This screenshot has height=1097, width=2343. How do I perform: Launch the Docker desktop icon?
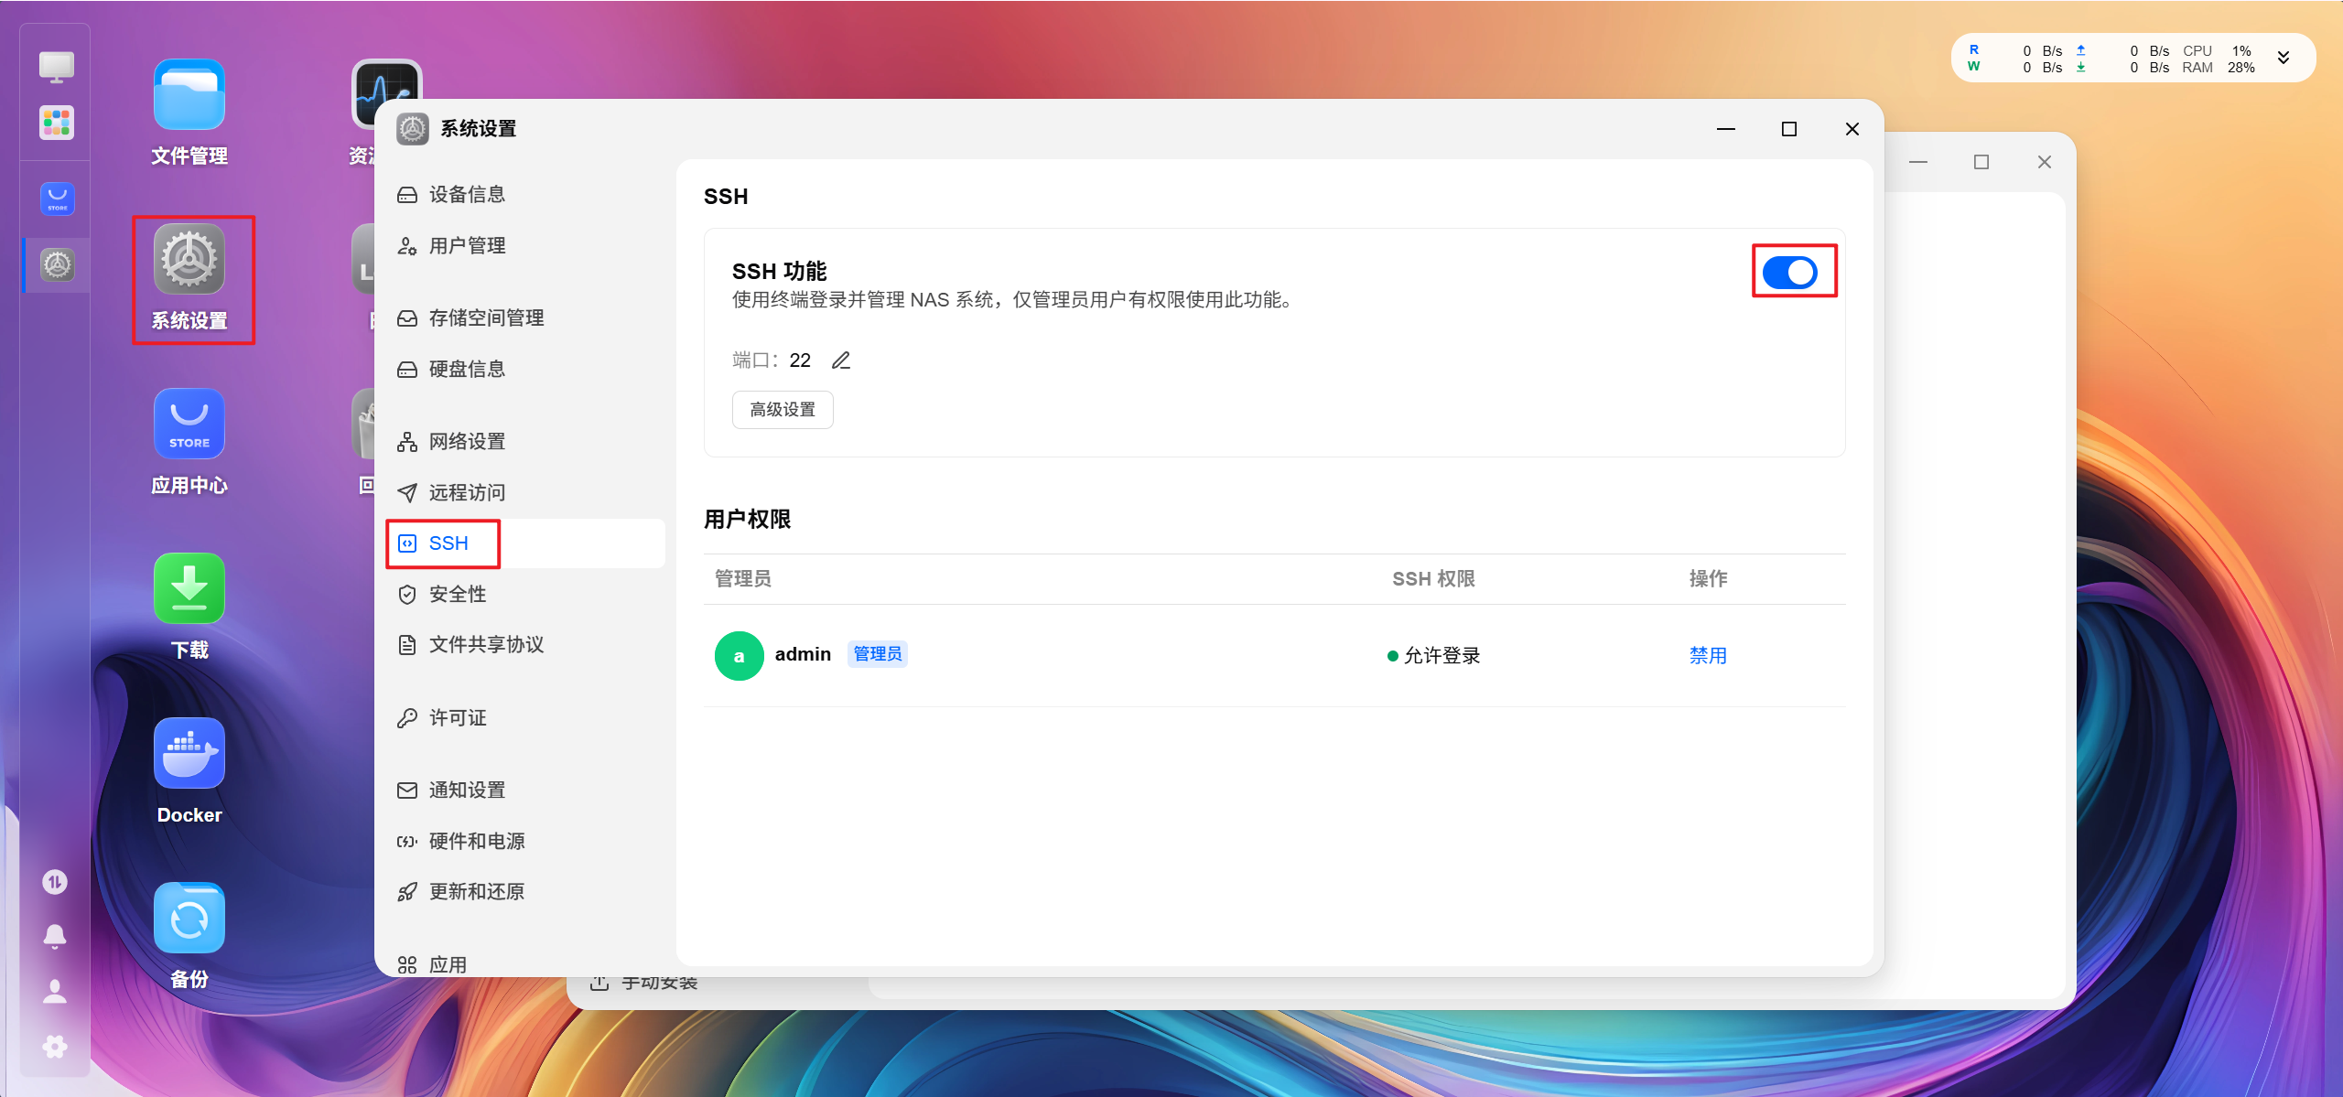tap(189, 754)
